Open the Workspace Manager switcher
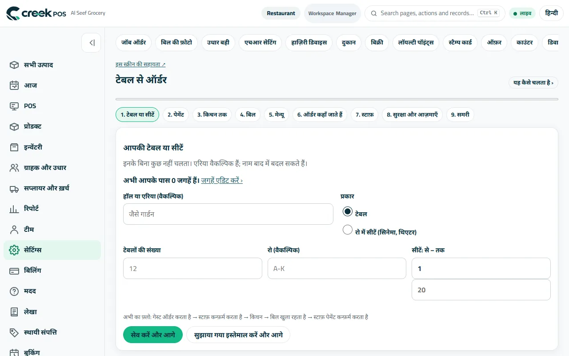 [333, 13]
